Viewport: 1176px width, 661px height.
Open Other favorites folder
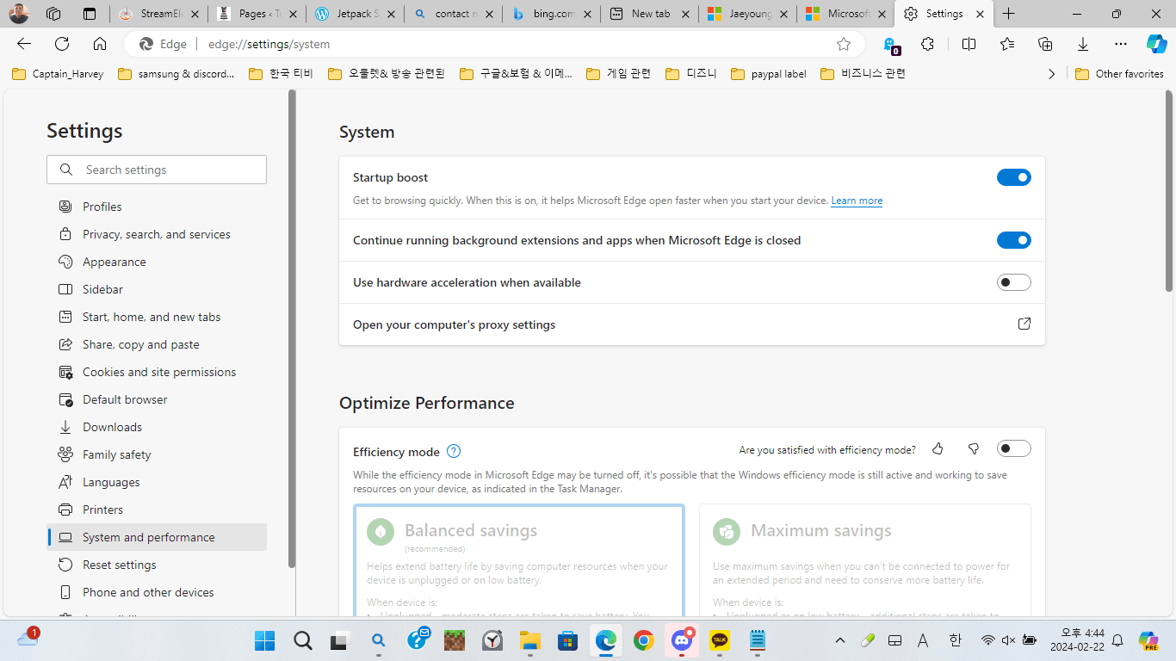(1119, 74)
